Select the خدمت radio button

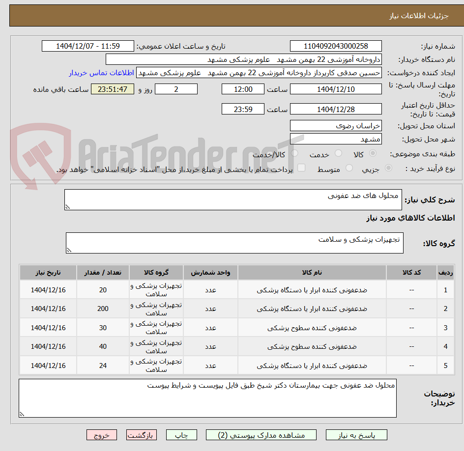[338, 153]
